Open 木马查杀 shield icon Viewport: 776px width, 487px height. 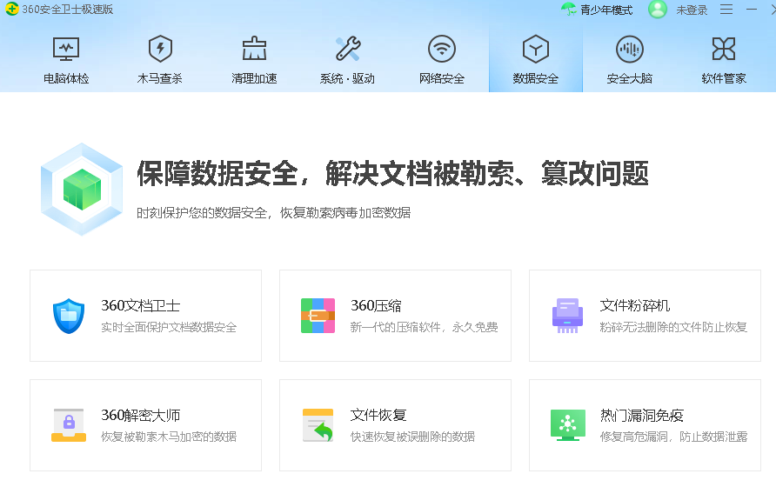point(160,49)
